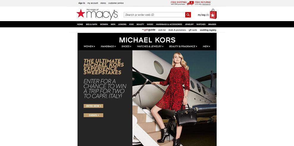Click the search or web ID field

[x=154, y=15]
